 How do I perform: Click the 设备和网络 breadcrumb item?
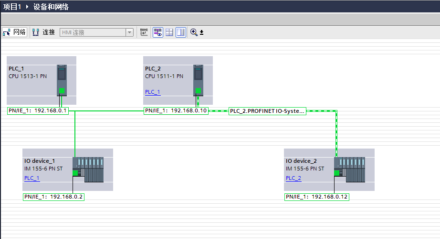51,7
